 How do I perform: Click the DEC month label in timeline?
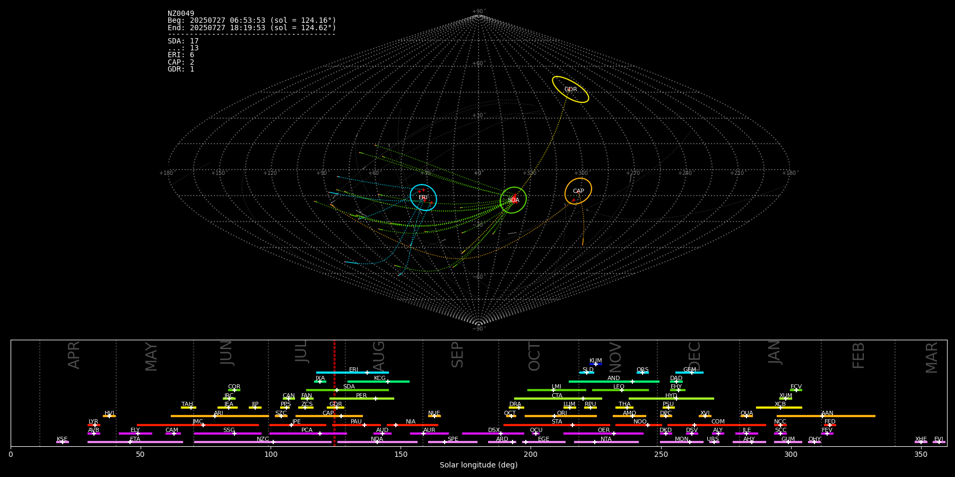[694, 357]
